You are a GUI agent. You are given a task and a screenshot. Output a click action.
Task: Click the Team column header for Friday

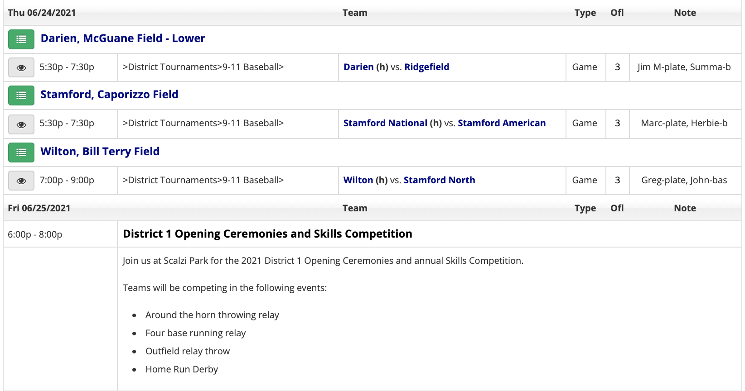click(x=355, y=208)
